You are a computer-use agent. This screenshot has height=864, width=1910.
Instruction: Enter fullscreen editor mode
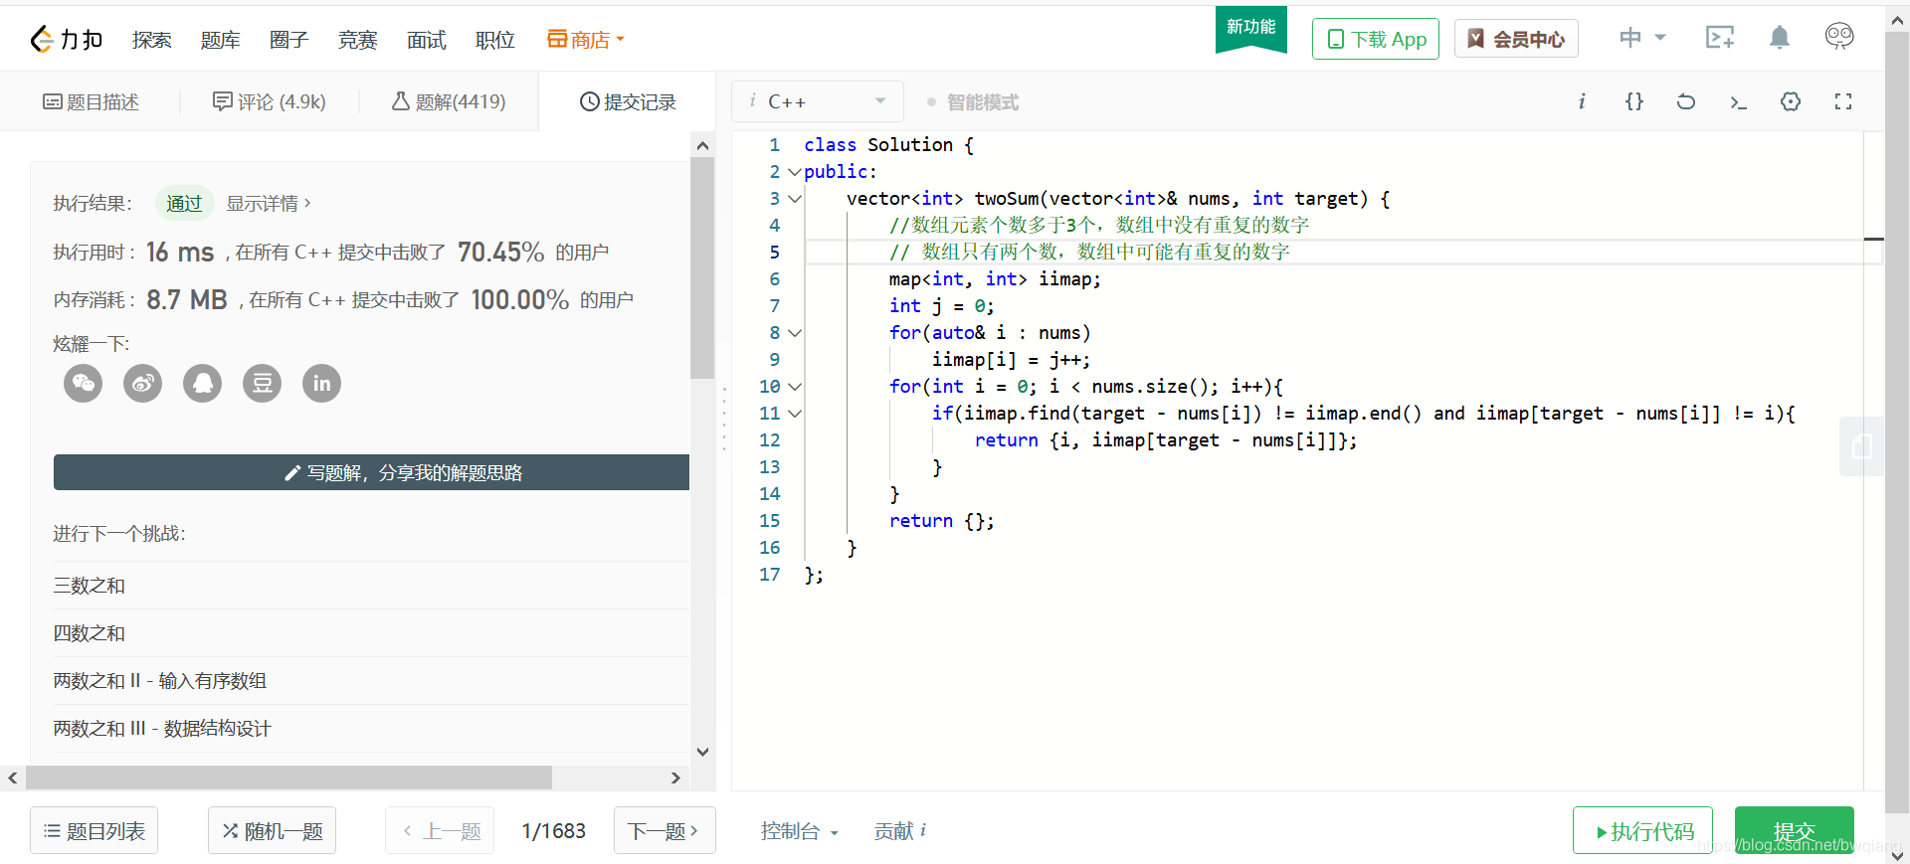1843,101
